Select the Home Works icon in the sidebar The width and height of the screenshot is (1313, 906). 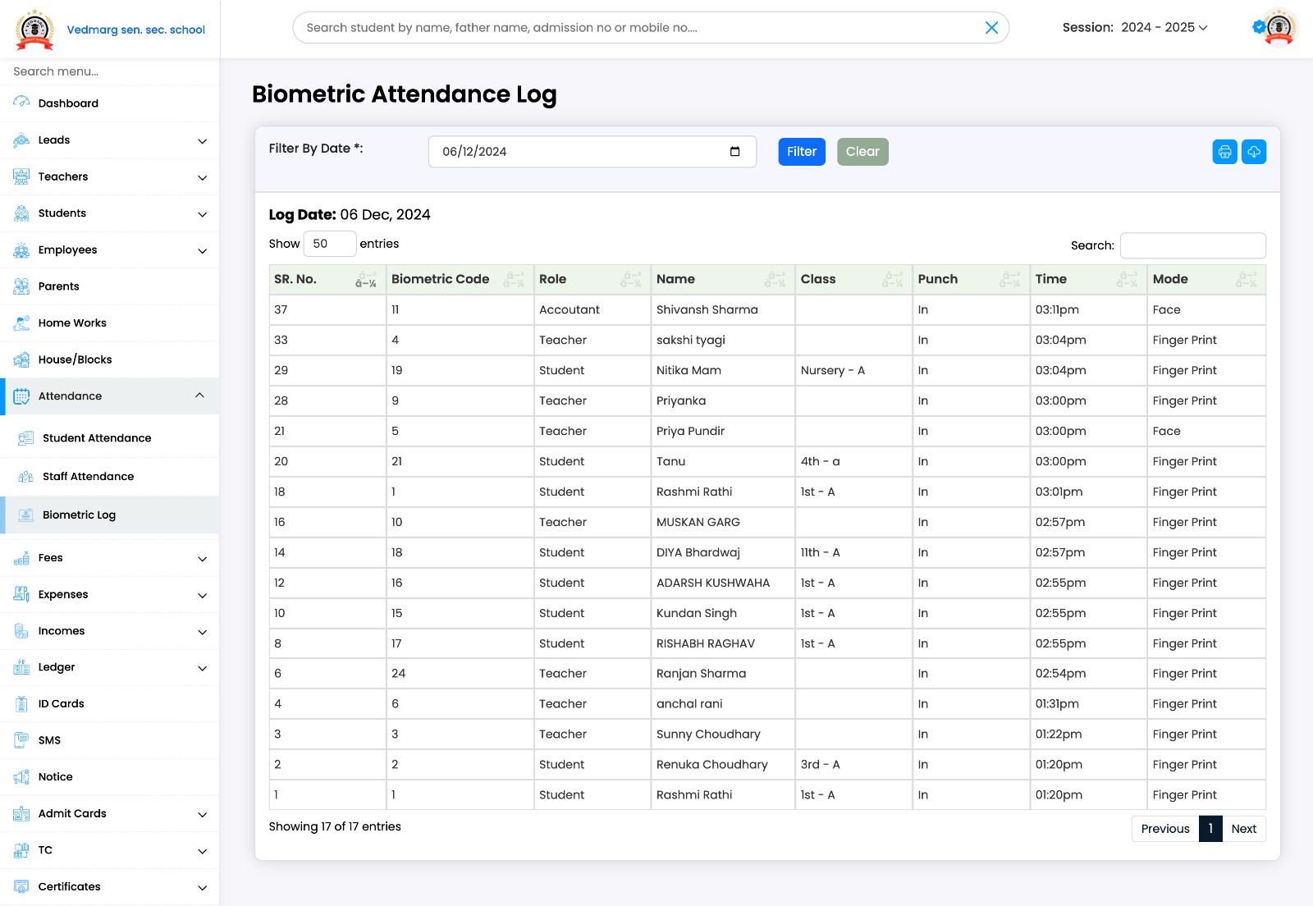click(20, 323)
